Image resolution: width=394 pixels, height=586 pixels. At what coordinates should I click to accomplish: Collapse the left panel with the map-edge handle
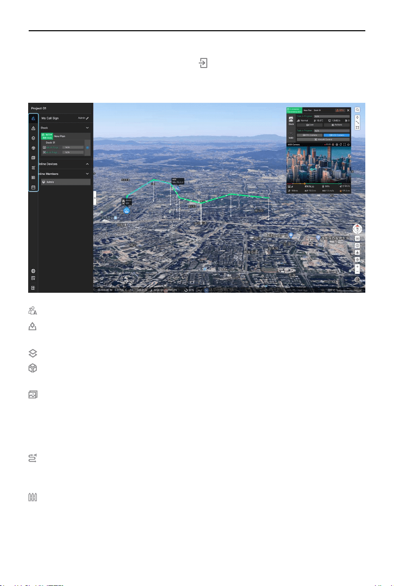(95, 198)
